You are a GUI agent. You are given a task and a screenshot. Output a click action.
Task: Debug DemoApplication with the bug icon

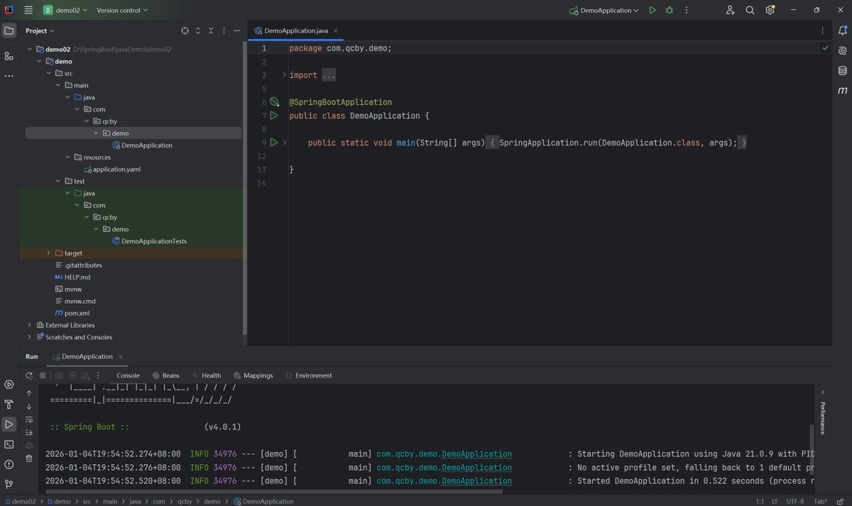click(x=669, y=11)
